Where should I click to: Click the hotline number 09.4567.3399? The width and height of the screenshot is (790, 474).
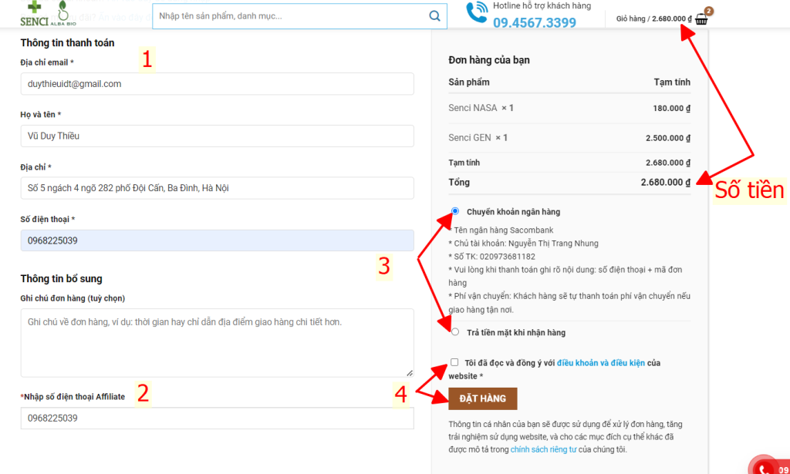pos(534,23)
